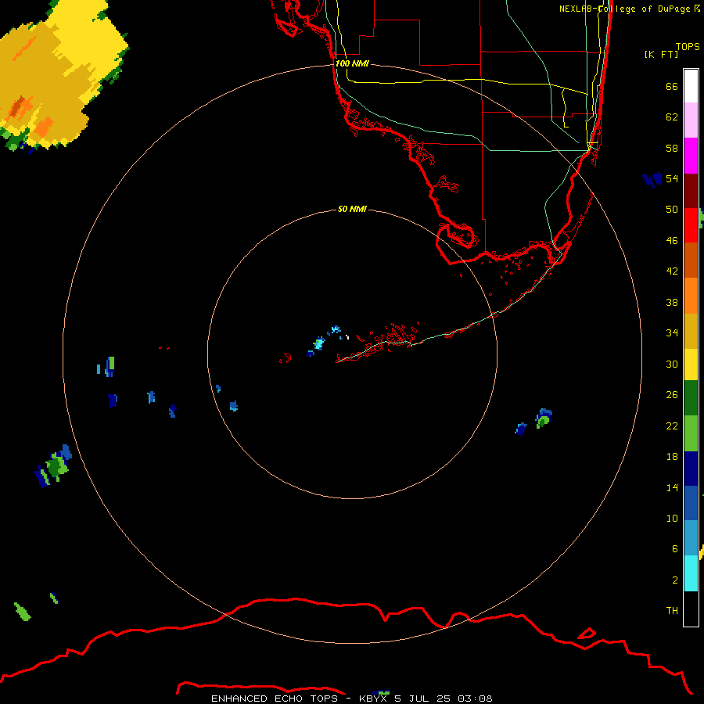Click the "KBYX" station identifier
The image size is (704, 704).
(x=373, y=699)
